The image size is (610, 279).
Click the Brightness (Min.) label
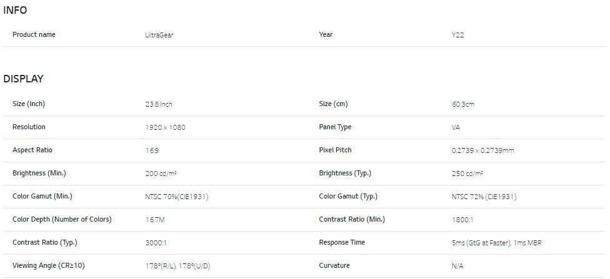pos(39,173)
